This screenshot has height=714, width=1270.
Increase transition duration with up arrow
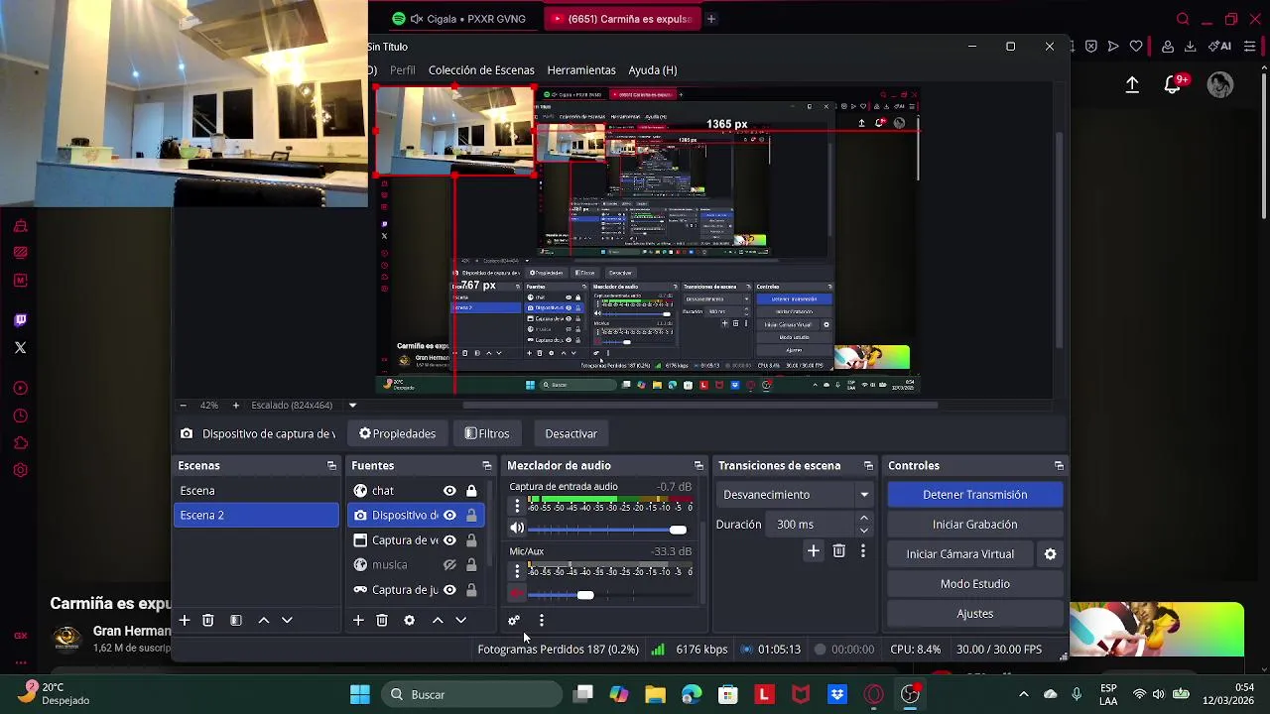click(x=863, y=518)
